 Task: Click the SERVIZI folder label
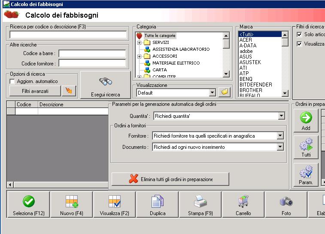click(x=161, y=42)
